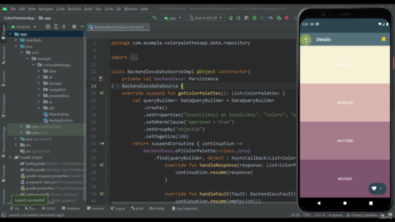
Task: Tap the #AC7D88 color band in emulator
Action: [345, 141]
